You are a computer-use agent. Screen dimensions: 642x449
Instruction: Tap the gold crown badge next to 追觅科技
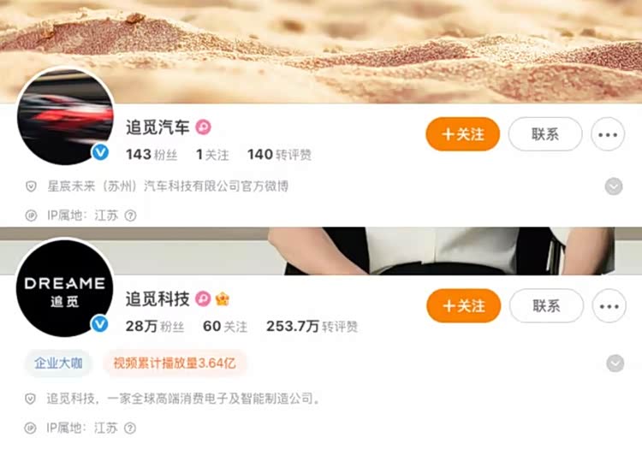point(223,299)
